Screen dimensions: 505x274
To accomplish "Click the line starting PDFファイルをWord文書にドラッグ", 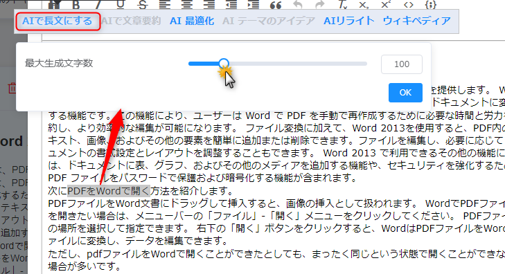I will pyautogui.click(x=276, y=203).
